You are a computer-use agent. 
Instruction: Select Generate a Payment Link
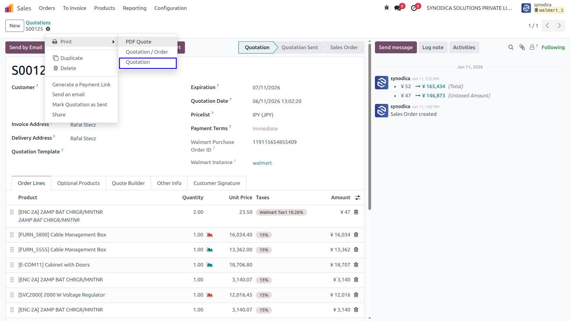click(x=81, y=85)
